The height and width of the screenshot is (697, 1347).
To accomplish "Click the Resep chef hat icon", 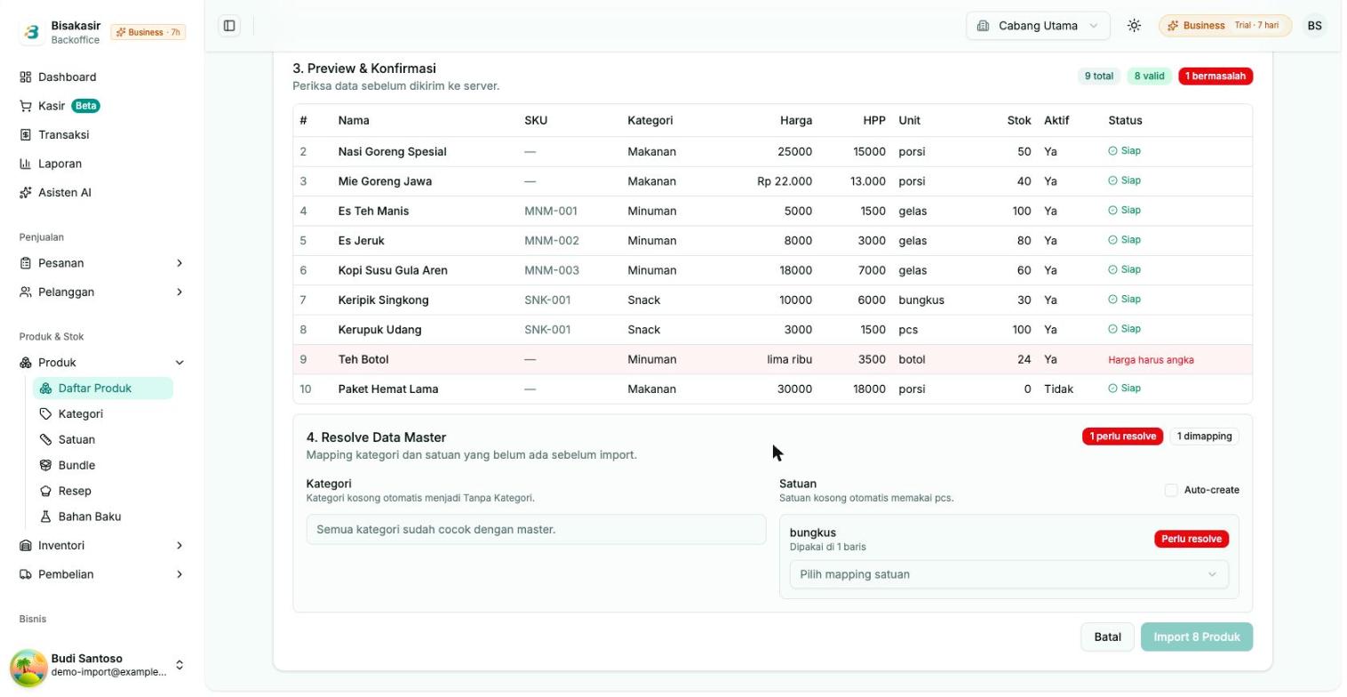I will (45, 492).
